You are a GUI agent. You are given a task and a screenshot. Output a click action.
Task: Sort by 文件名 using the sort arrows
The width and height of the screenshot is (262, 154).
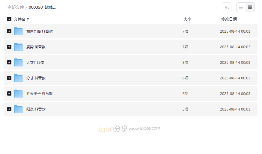pos(28,19)
